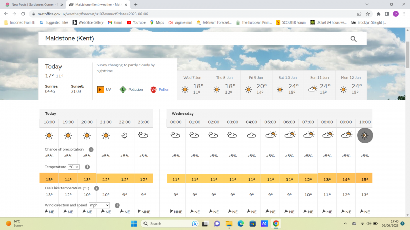Image resolution: width=410 pixels, height=230 pixels.
Task: Change temperature unit dropdown °C
Action: pyautogui.click(x=74, y=167)
